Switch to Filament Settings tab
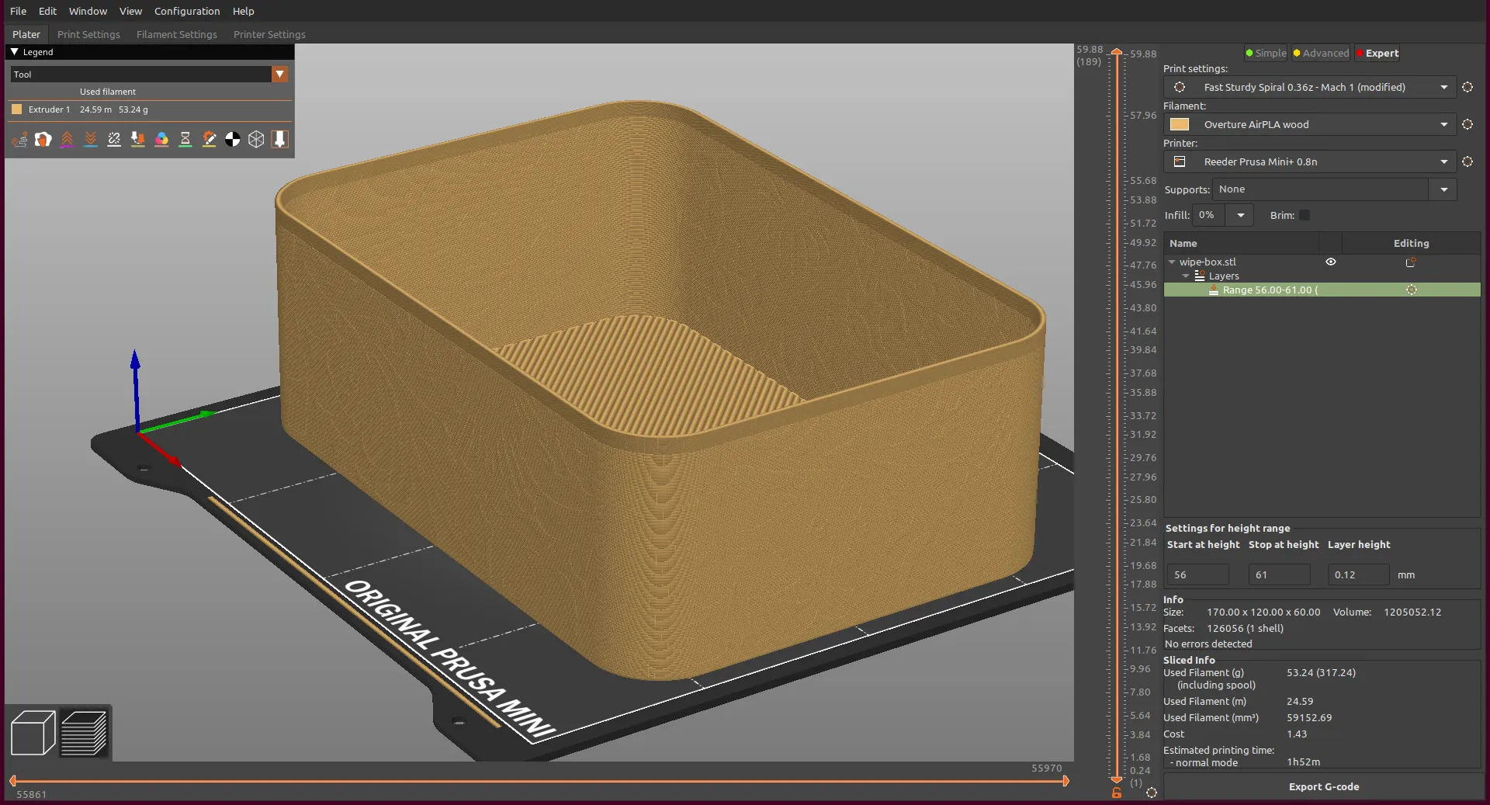 click(x=176, y=34)
